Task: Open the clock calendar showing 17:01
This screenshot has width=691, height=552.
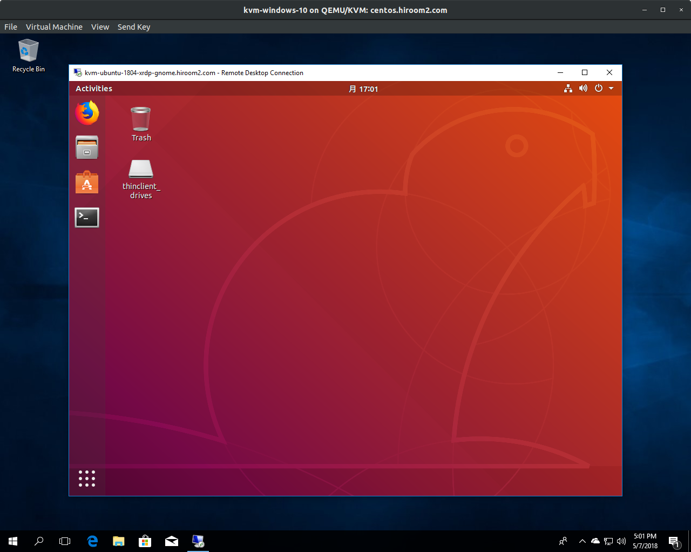Action: point(363,89)
